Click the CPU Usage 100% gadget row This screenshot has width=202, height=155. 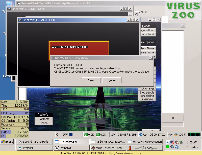(15, 113)
